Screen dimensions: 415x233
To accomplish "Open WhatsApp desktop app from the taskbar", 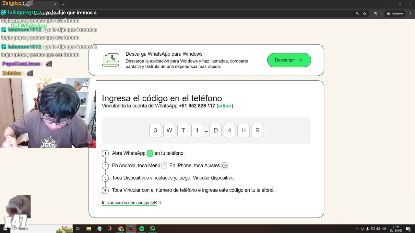I will [x=152, y=229].
